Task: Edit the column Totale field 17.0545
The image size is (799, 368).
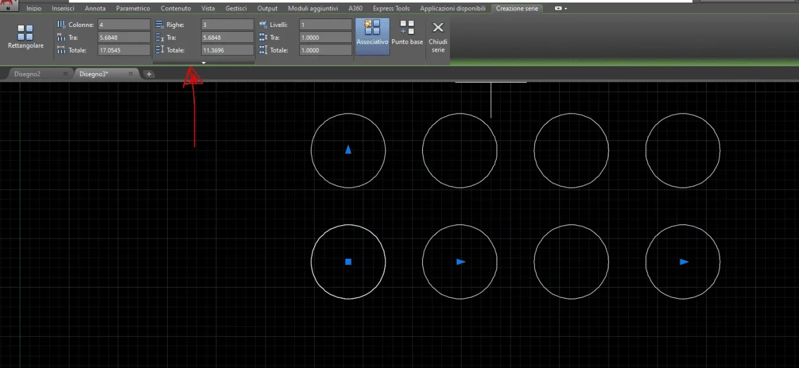Action: (x=124, y=50)
